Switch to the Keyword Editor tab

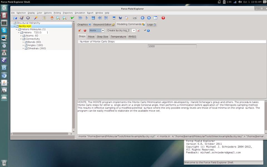point(104,24)
